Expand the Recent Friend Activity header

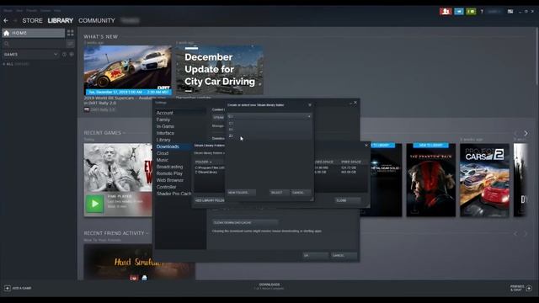point(116,233)
